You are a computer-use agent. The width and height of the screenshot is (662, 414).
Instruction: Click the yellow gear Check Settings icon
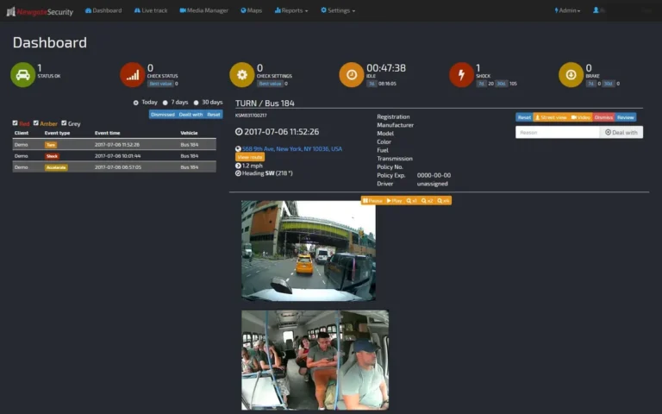pos(242,75)
